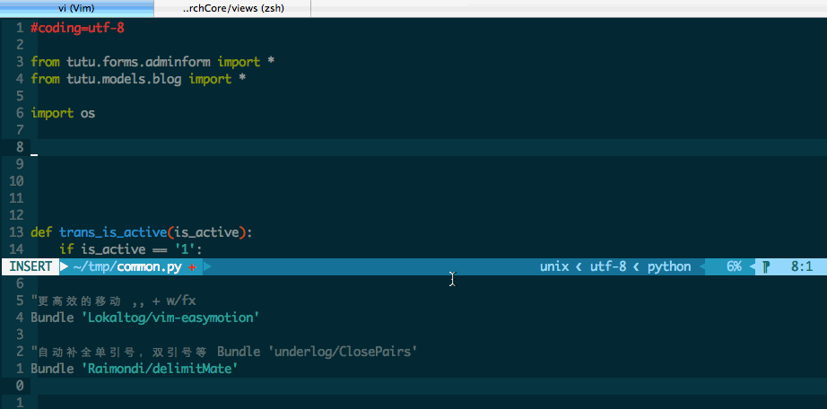Select the utf-8 encoding indicator

point(607,266)
